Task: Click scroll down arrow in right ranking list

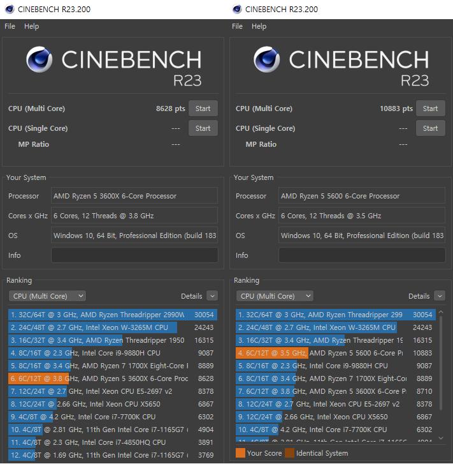Action: click(441, 438)
